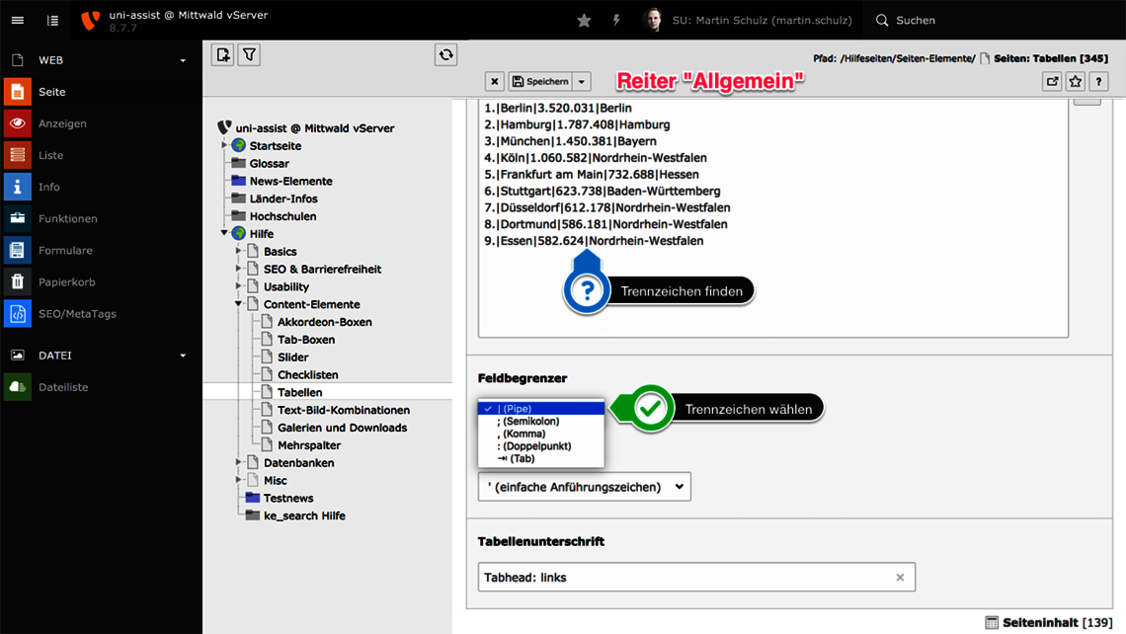The image size is (1126, 634).
Task: Select the Text-Bild-Kombinationen page
Action: [344, 410]
